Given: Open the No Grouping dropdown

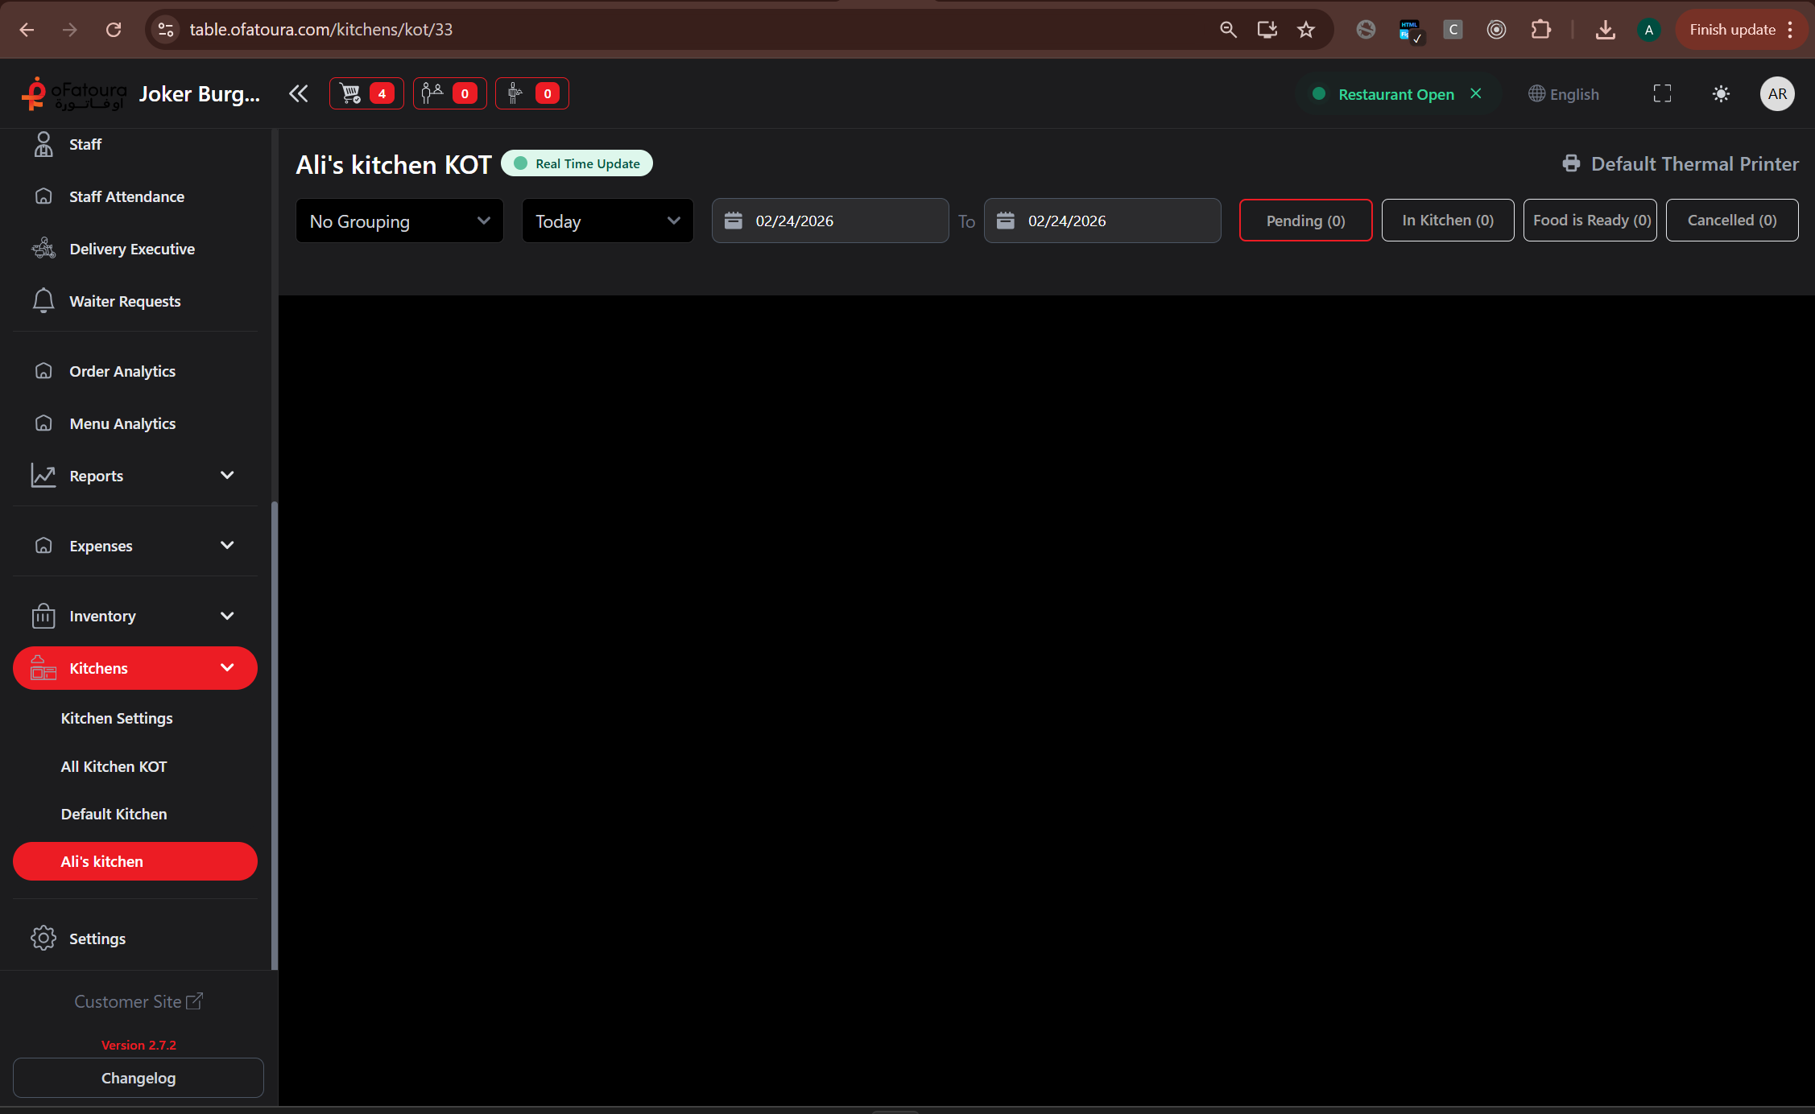Looking at the screenshot, I should click(399, 221).
